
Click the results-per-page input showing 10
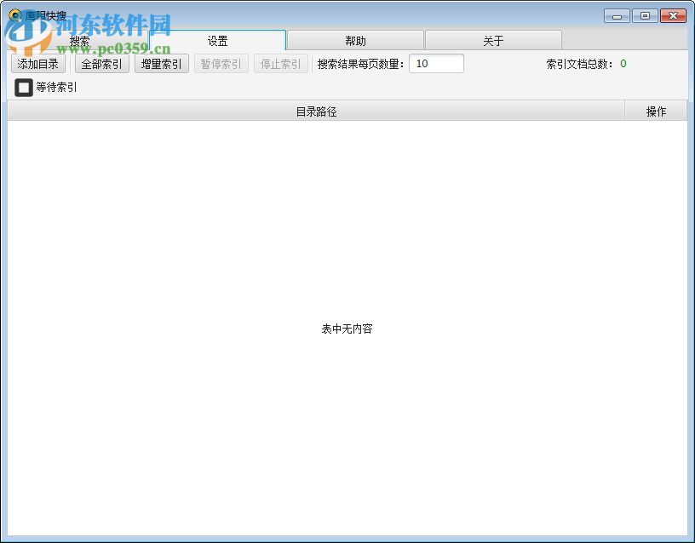[x=435, y=63]
